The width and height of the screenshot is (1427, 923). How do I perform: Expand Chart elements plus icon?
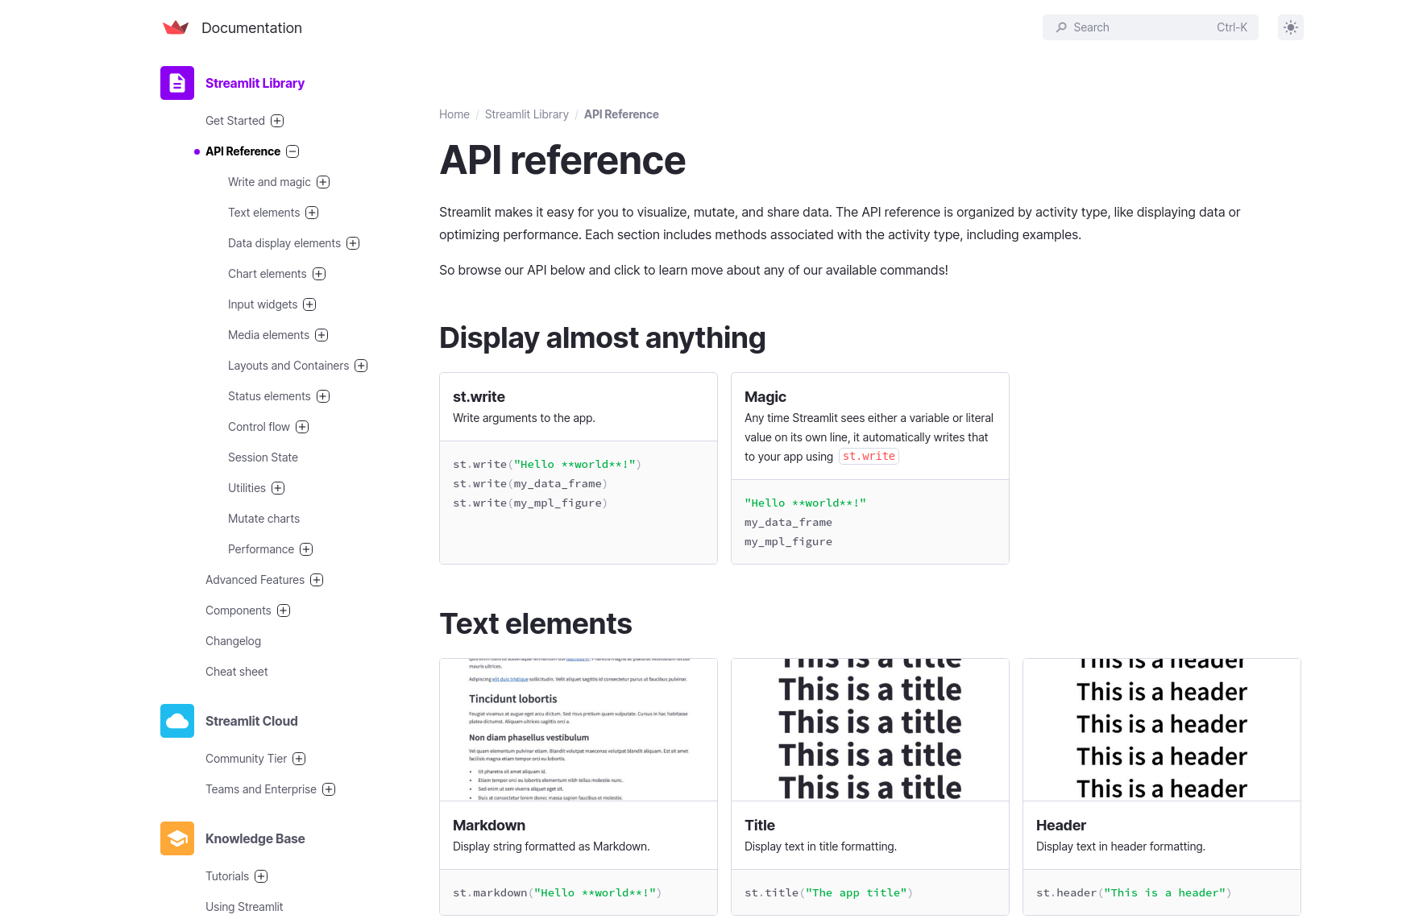coord(319,274)
